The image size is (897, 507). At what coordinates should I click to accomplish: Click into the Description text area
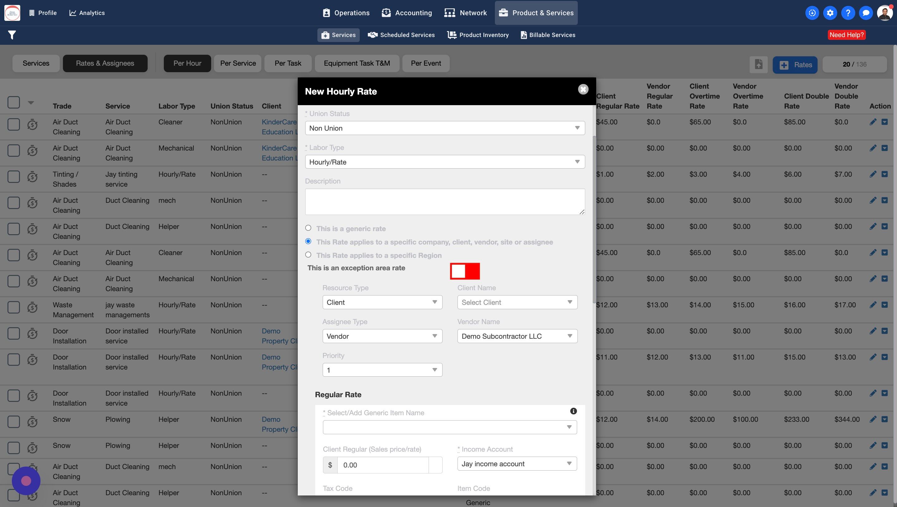[444, 202]
